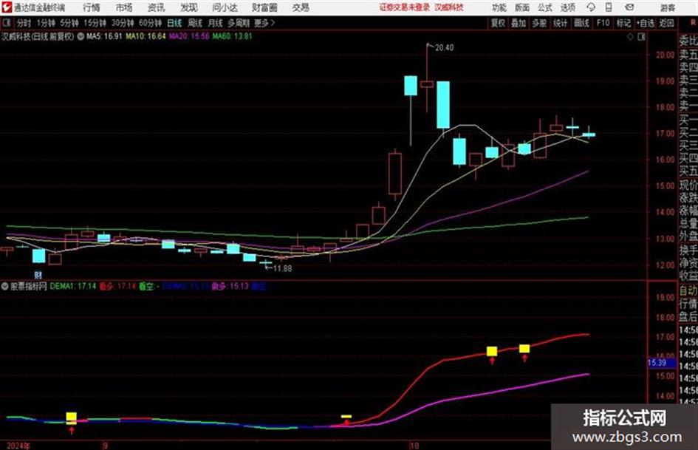Click the MA60: 13.81 label
The image size is (698, 450).
pyautogui.click(x=232, y=36)
